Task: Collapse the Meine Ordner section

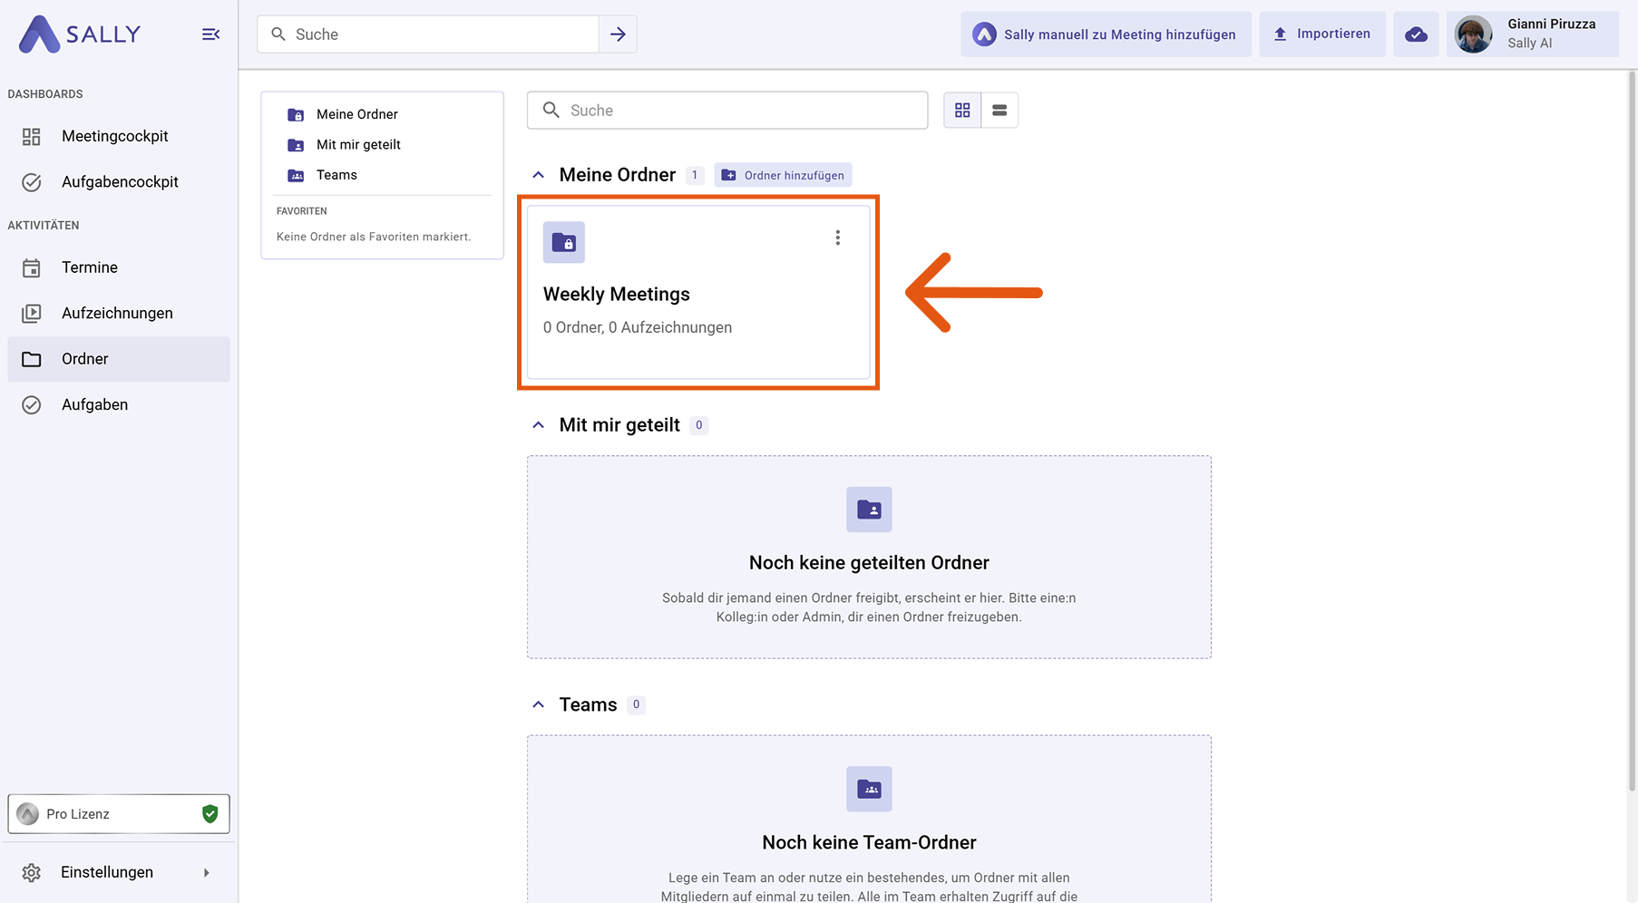Action: (x=539, y=175)
